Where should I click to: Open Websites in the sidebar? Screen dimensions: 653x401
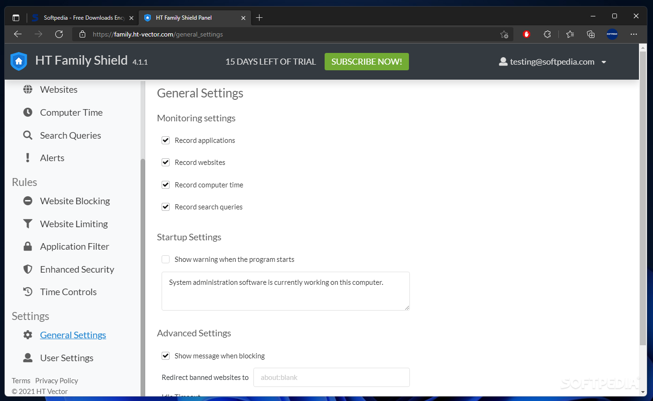(59, 89)
